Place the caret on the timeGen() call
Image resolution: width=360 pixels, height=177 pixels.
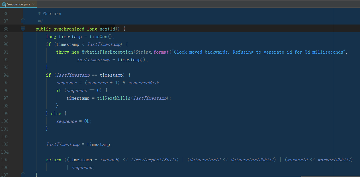(x=98, y=36)
